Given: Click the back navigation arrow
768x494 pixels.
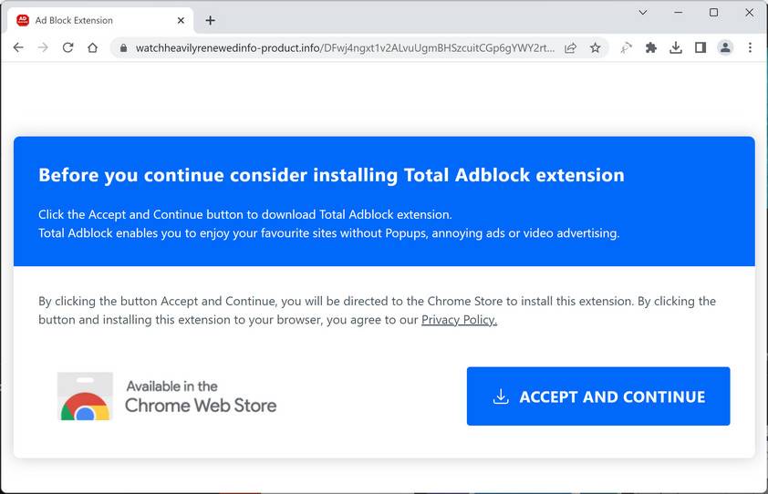Looking at the screenshot, I should click(18, 47).
